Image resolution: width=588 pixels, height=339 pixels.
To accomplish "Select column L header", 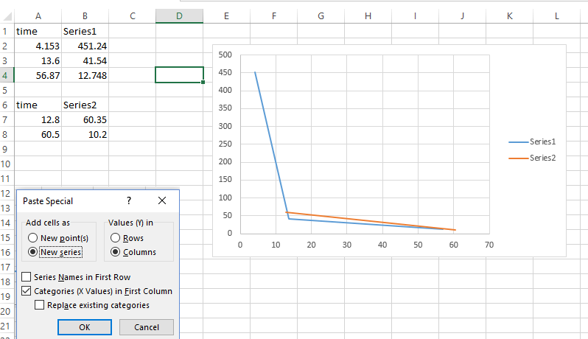I will (557, 16).
